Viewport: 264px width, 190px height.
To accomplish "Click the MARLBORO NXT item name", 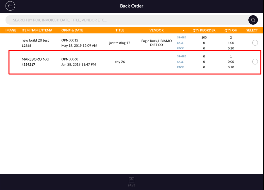I will point(36,59).
